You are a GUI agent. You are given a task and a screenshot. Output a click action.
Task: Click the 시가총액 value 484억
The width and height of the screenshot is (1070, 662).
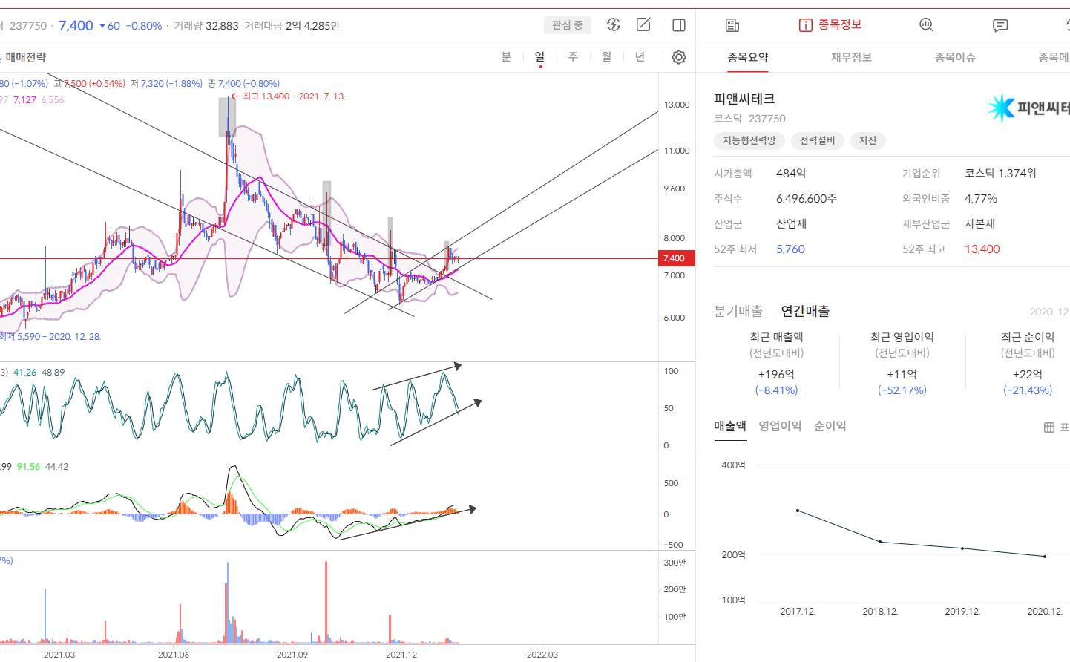tap(791, 174)
